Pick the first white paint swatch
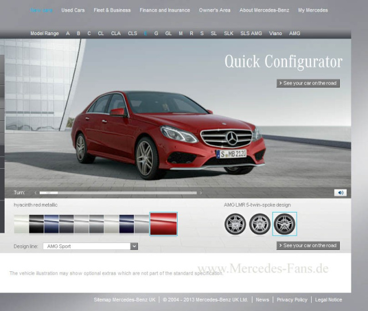This screenshot has height=311, width=368. tap(21, 224)
